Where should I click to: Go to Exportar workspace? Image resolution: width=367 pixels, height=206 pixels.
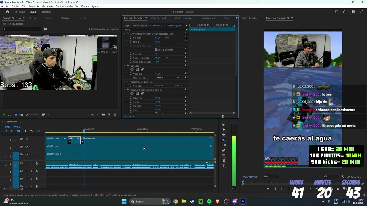(46, 12)
